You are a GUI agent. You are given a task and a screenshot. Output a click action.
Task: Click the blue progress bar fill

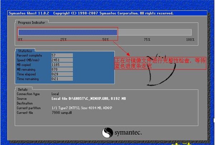(68, 32)
